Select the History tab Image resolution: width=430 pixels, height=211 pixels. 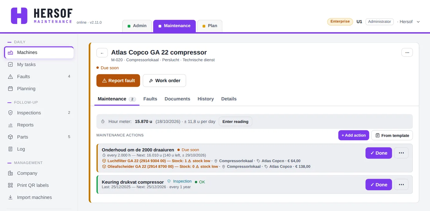point(205,99)
